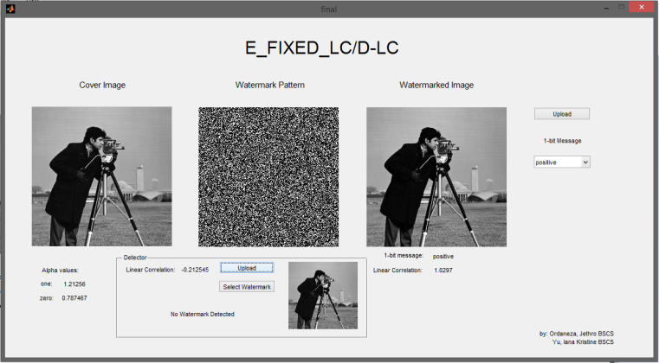Click the 'Cover Image' label
This screenshot has height=363, width=659.
(102, 85)
